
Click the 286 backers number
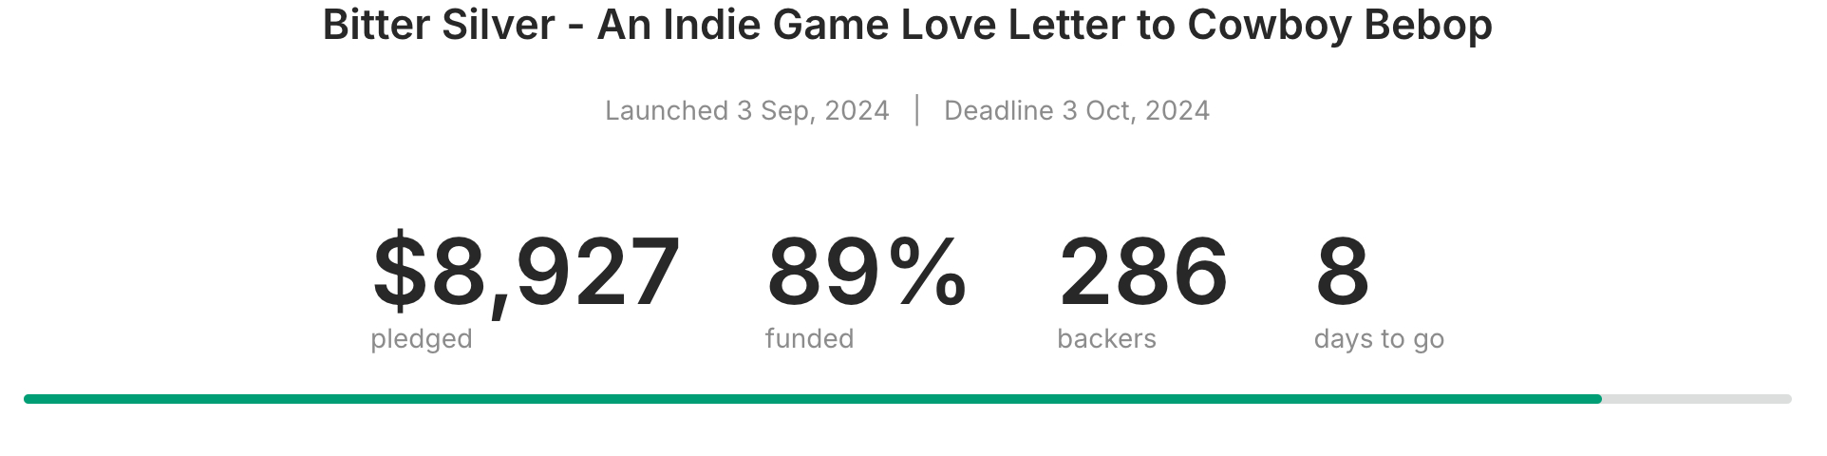[1142, 274]
